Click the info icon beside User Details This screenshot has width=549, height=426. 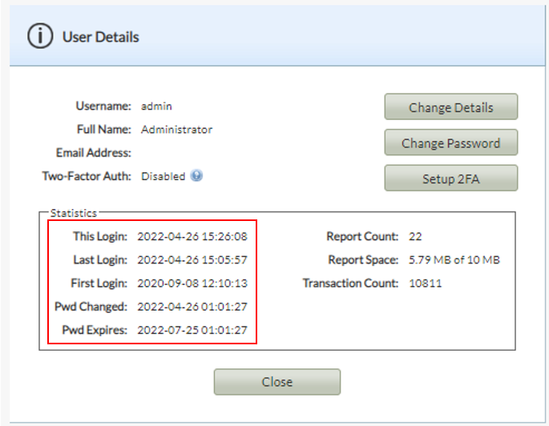pos(40,36)
